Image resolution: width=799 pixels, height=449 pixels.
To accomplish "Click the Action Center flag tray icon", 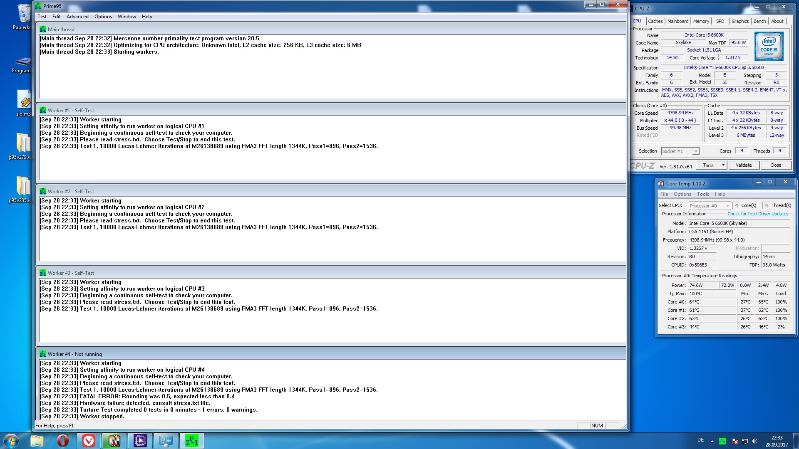I will (734, 441).
